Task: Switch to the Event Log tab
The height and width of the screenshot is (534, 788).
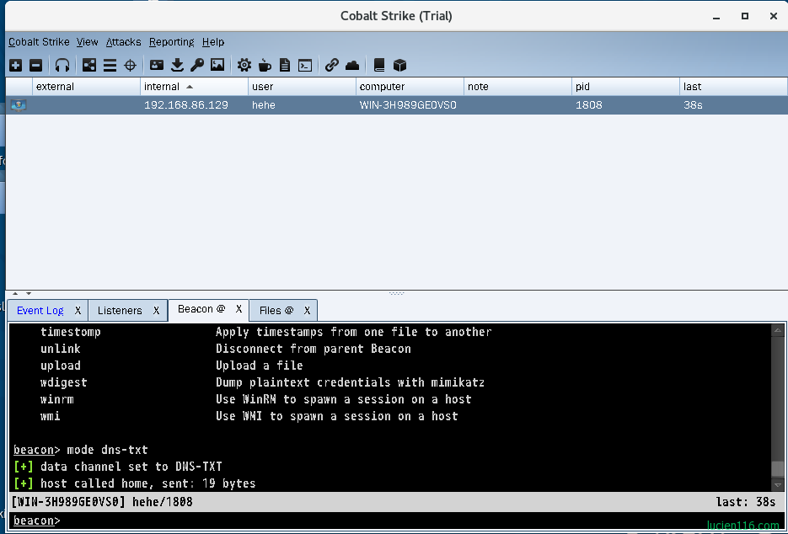Action: pos(40,311)
